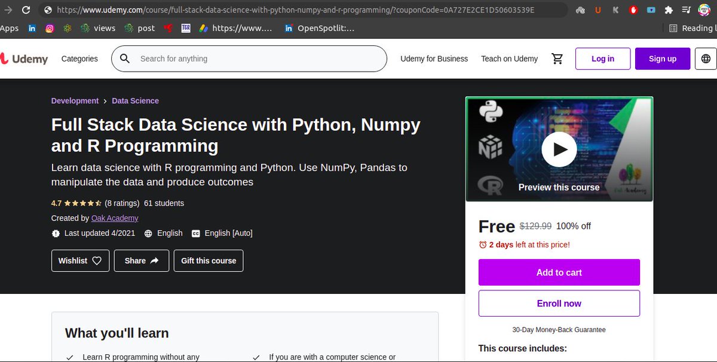This screenshot has height=362, width=717.
Task: Click the search magnifier icon
Action: click(125, 59)
